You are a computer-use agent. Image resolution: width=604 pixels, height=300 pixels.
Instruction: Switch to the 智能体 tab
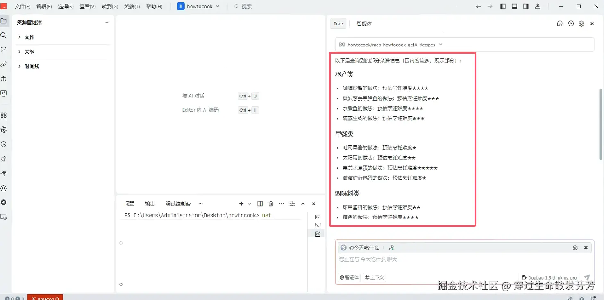pos(364,24)
